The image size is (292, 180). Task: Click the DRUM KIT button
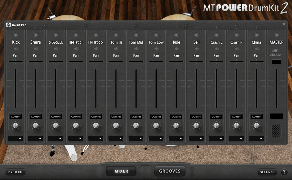[x=15, y=172]
